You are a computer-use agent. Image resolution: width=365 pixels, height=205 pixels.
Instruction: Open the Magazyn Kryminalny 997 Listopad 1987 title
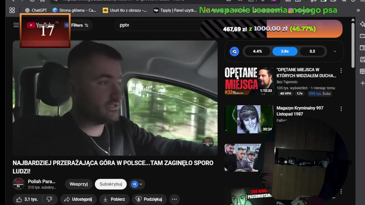coord(300,111)
